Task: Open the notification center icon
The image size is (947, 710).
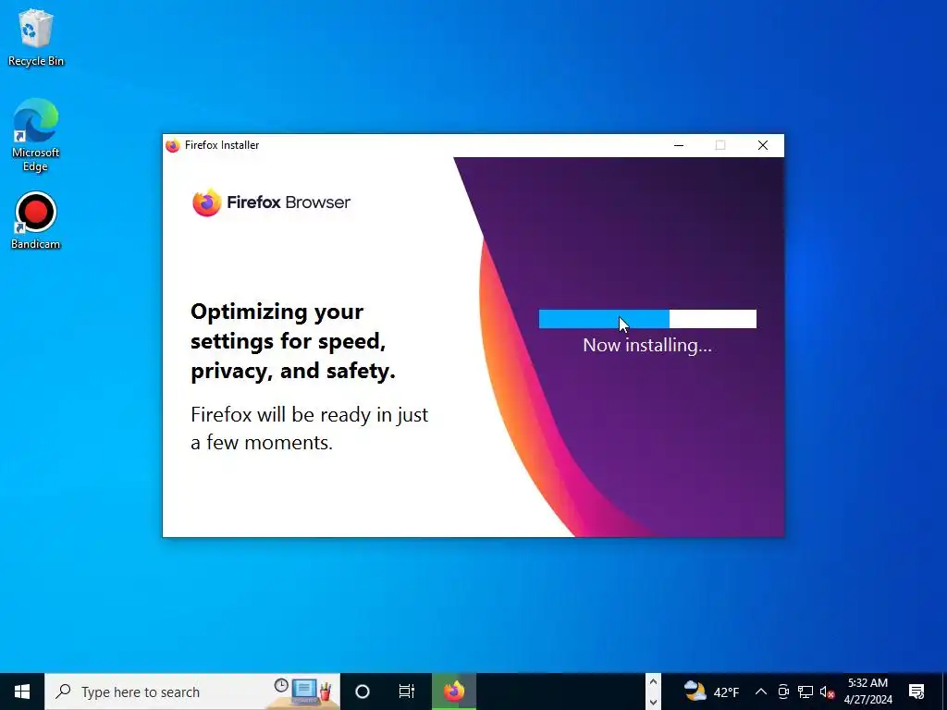Action: coord(916,692)
